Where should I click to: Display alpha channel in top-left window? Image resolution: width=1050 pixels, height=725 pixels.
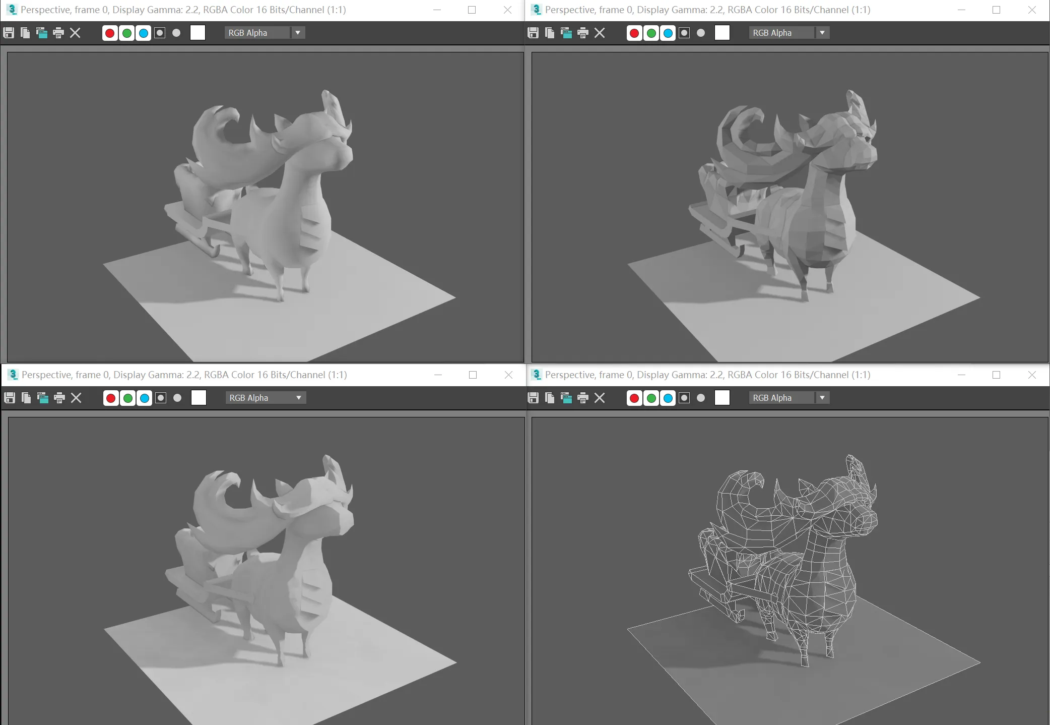[160, 33]
